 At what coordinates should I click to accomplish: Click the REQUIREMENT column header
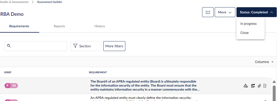click(98, 72)
